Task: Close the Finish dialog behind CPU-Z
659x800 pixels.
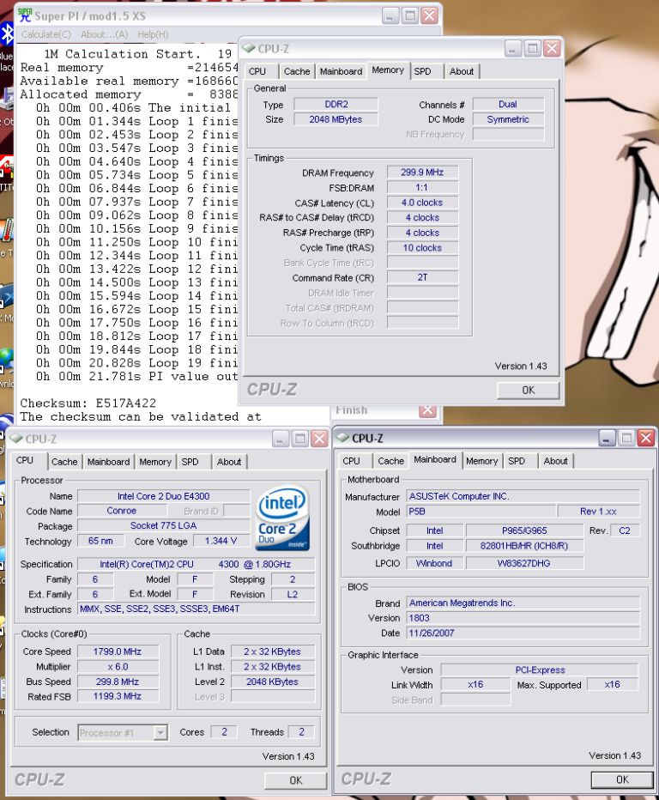Action: click(428, 410)
